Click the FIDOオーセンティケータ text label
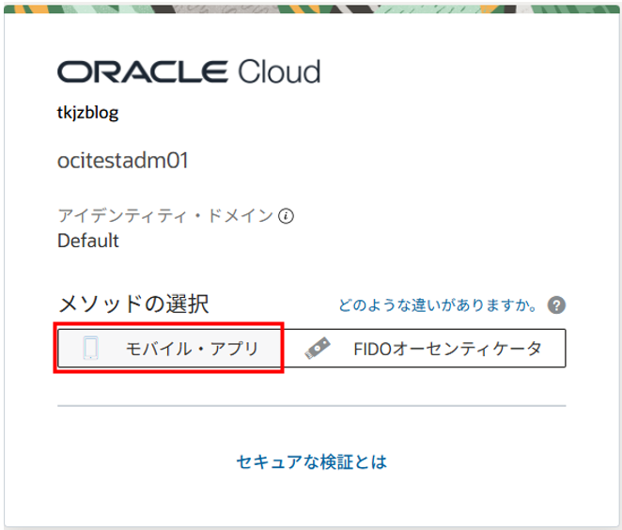This screenshot has width=622, height=530. coord(447,349)
